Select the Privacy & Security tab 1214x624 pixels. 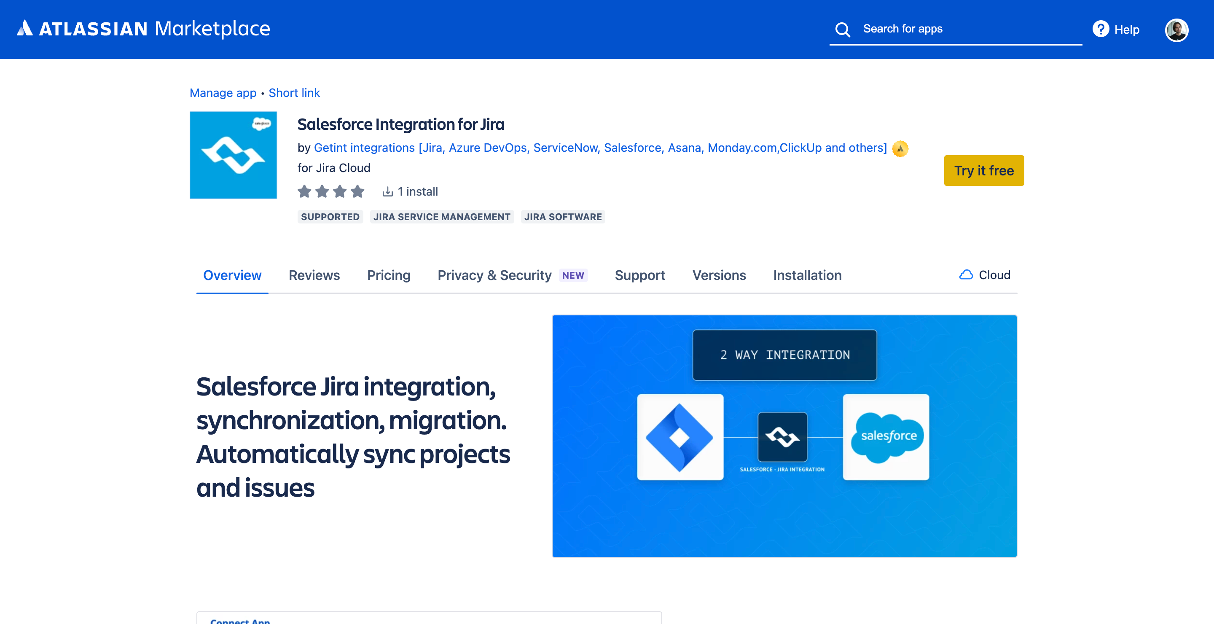pyautogui.click(x=494, y=275)
